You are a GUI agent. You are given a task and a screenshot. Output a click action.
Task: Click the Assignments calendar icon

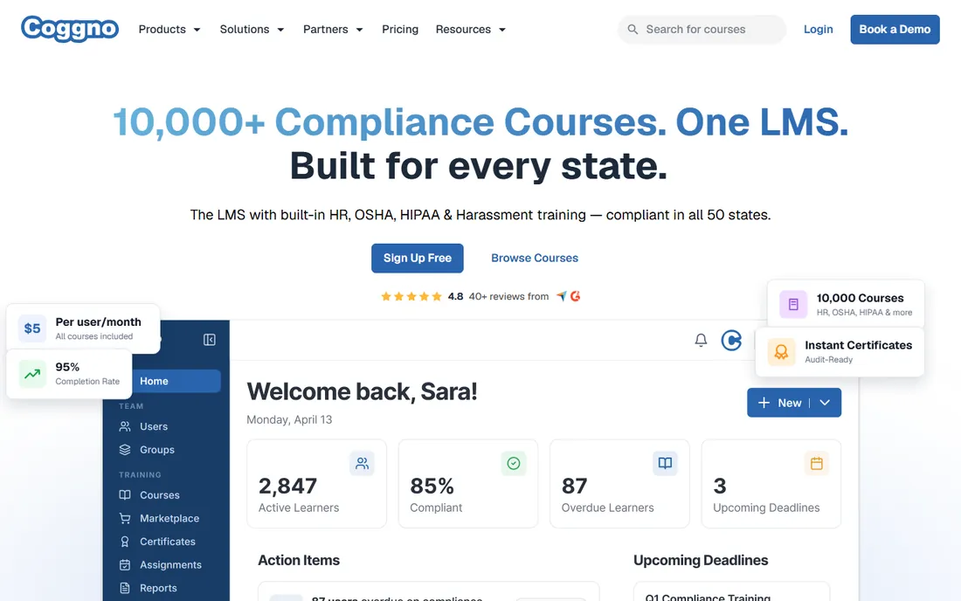coord(125,565)
